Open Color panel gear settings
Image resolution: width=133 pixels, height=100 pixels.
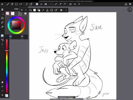click(x=25, y=14)
